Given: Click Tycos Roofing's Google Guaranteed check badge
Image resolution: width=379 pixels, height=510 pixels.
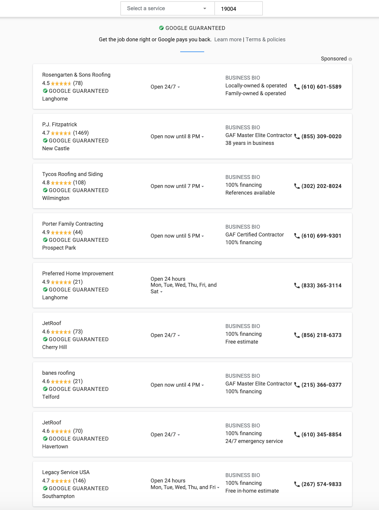Looking at the screenshot, I should coord(45,190).
